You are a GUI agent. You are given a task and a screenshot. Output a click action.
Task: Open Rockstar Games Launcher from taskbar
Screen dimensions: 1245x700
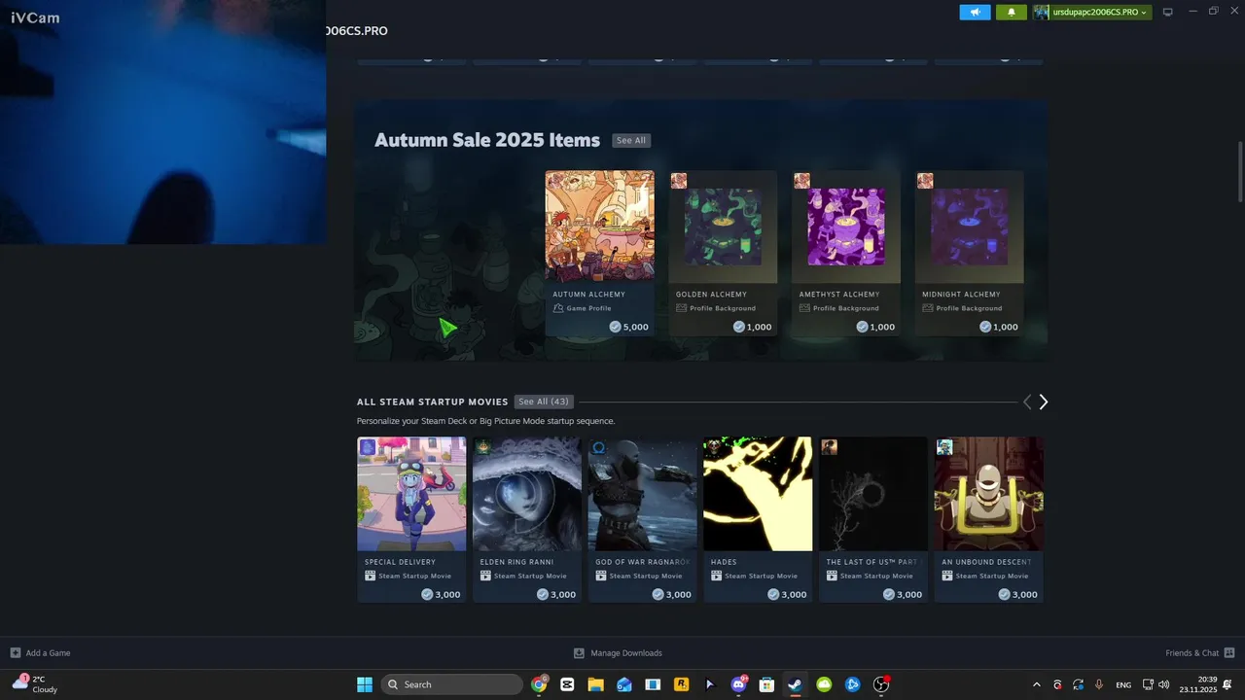click(x=681, y=684)
